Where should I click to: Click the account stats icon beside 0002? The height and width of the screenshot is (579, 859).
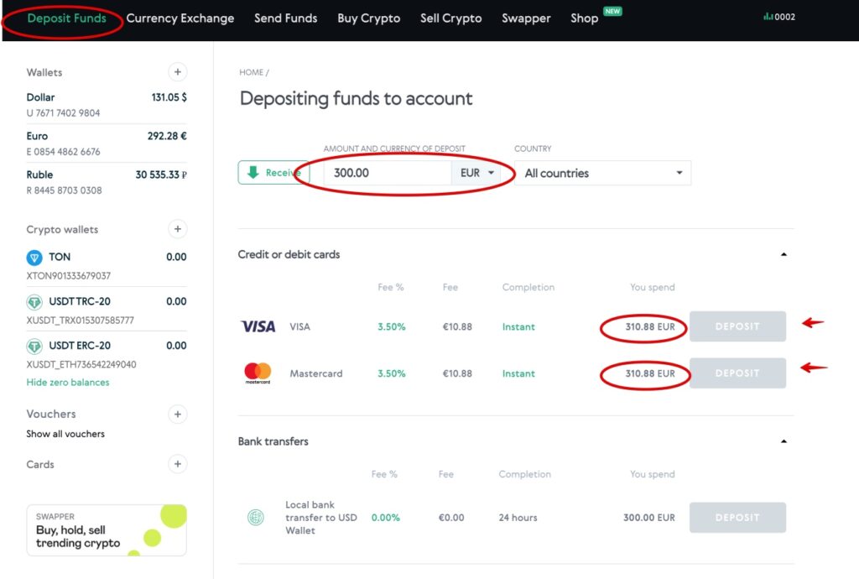click(x=768, y=16)
